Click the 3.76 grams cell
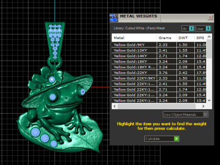 tap(166, 73)
